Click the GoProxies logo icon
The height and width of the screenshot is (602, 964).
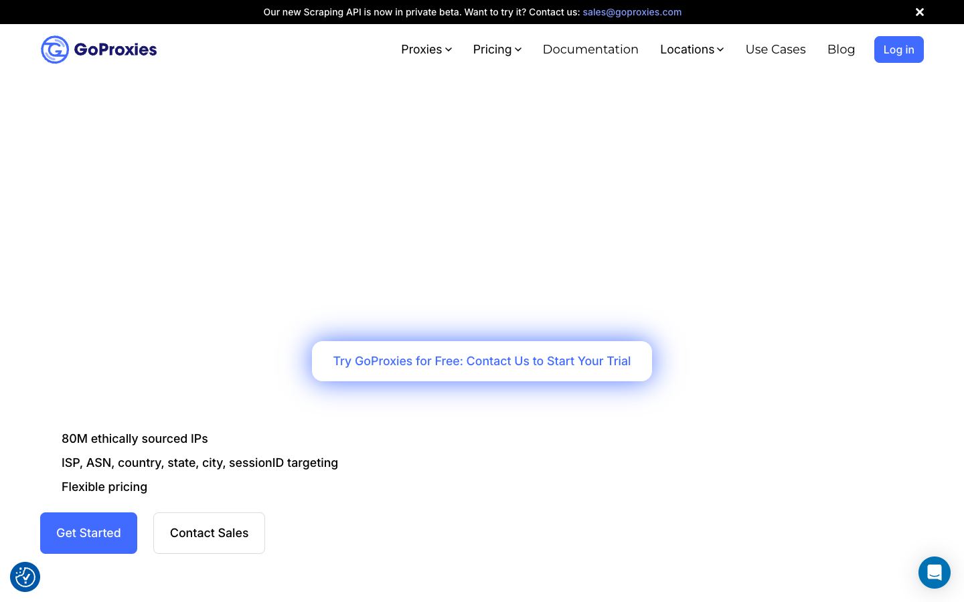55,49
